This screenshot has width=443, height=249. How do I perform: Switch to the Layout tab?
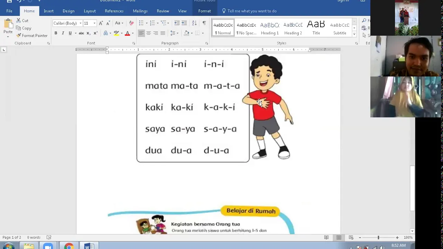90,11
